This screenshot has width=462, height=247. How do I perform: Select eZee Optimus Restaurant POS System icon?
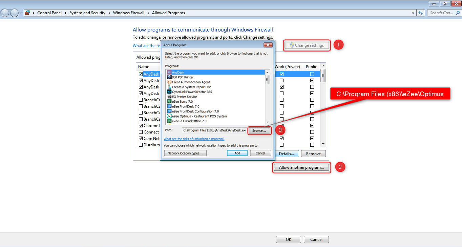click(169, 116)
